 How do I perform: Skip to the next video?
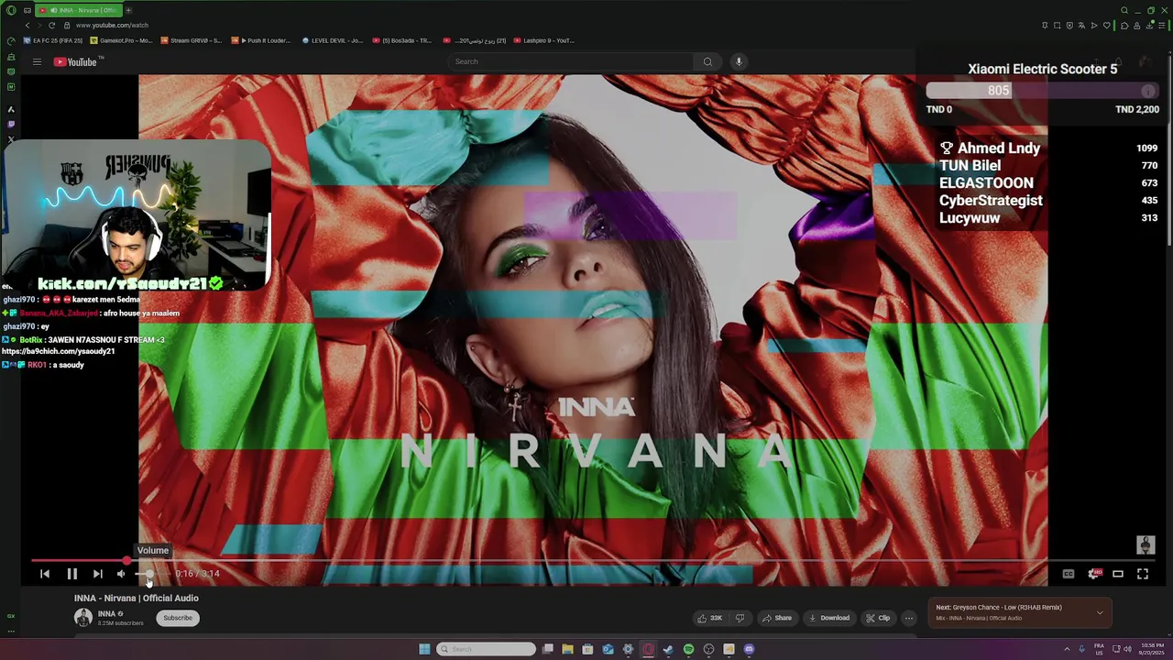click(x=97, y=574)
